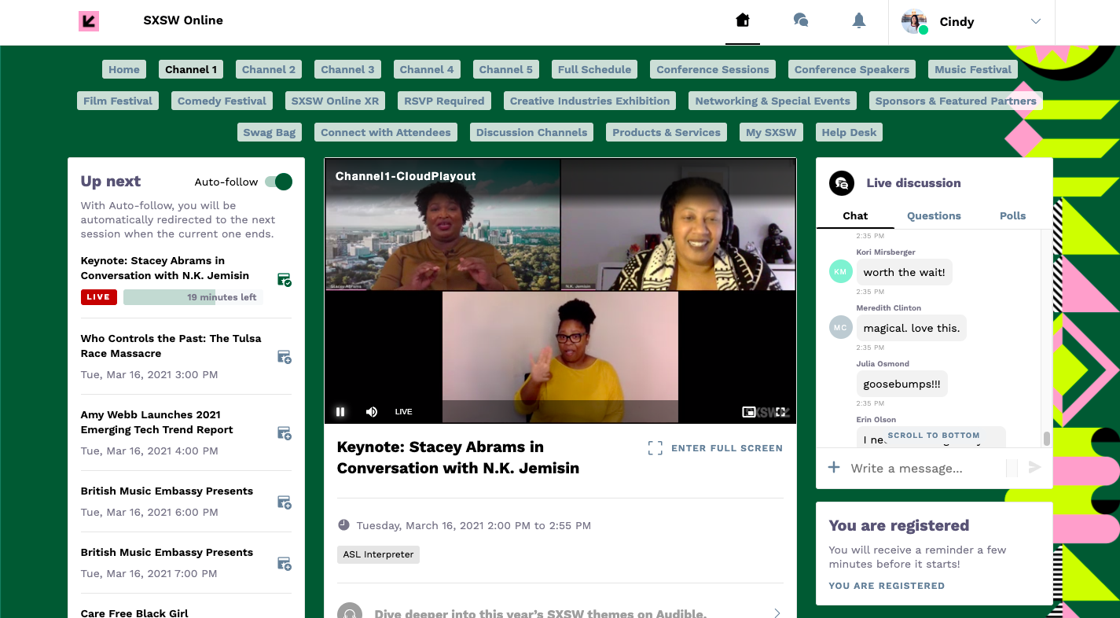1120x618 pixels.
Task: Click the 19 minutes left progress bar
Action: click(x=193, y=297)
